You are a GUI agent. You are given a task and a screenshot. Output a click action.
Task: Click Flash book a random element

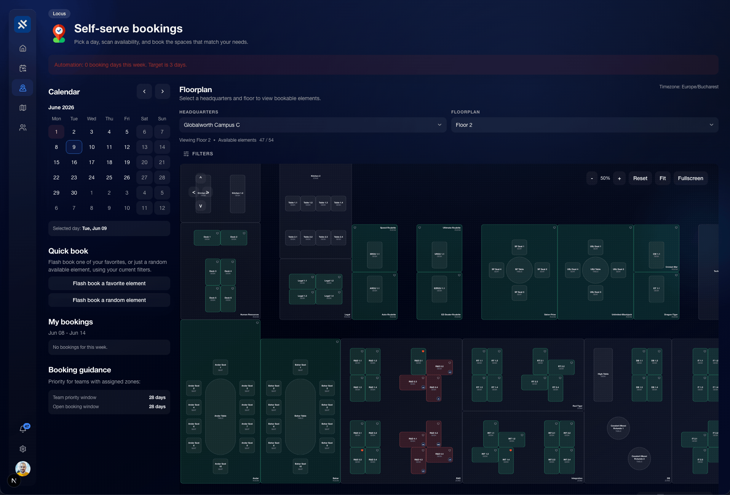click(109, 300)
